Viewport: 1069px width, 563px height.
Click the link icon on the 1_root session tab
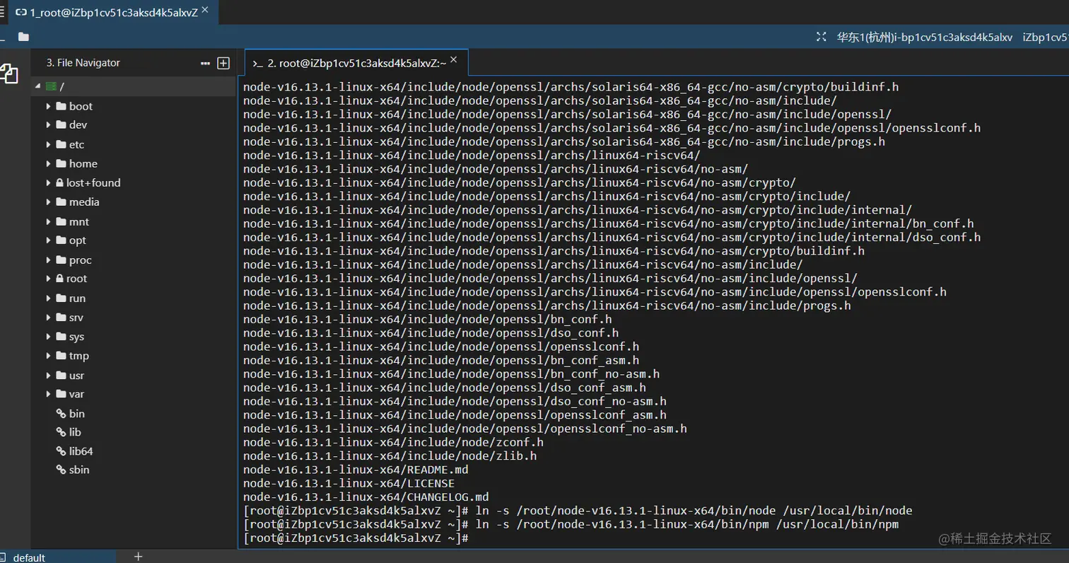[21, 13]
